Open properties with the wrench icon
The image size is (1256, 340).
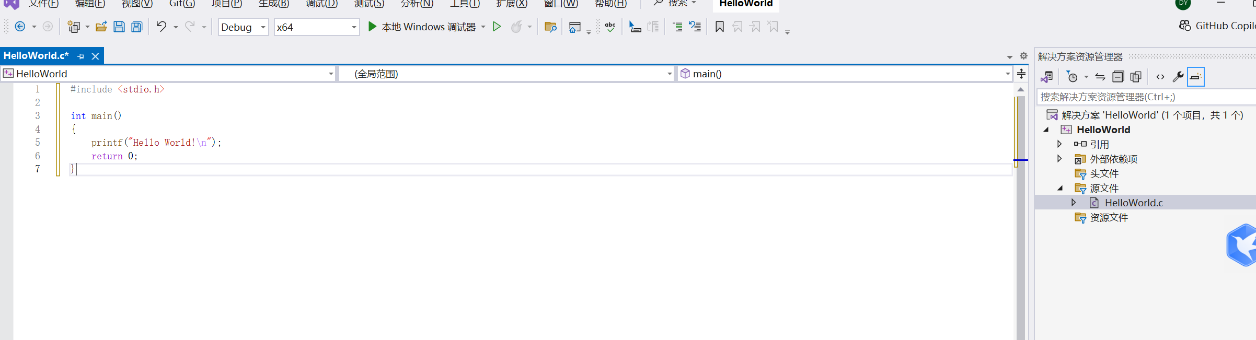(1178, 77)
